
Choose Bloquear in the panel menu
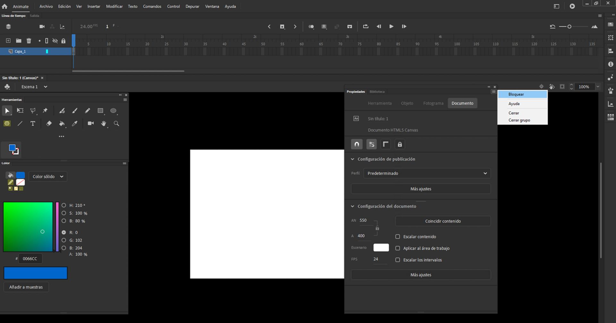tap(522, 94)
